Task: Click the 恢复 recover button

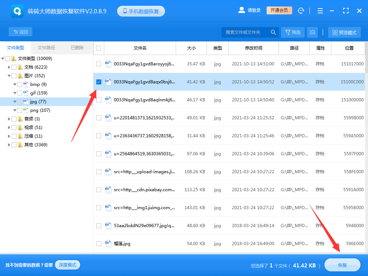Action: pos(342,265)
